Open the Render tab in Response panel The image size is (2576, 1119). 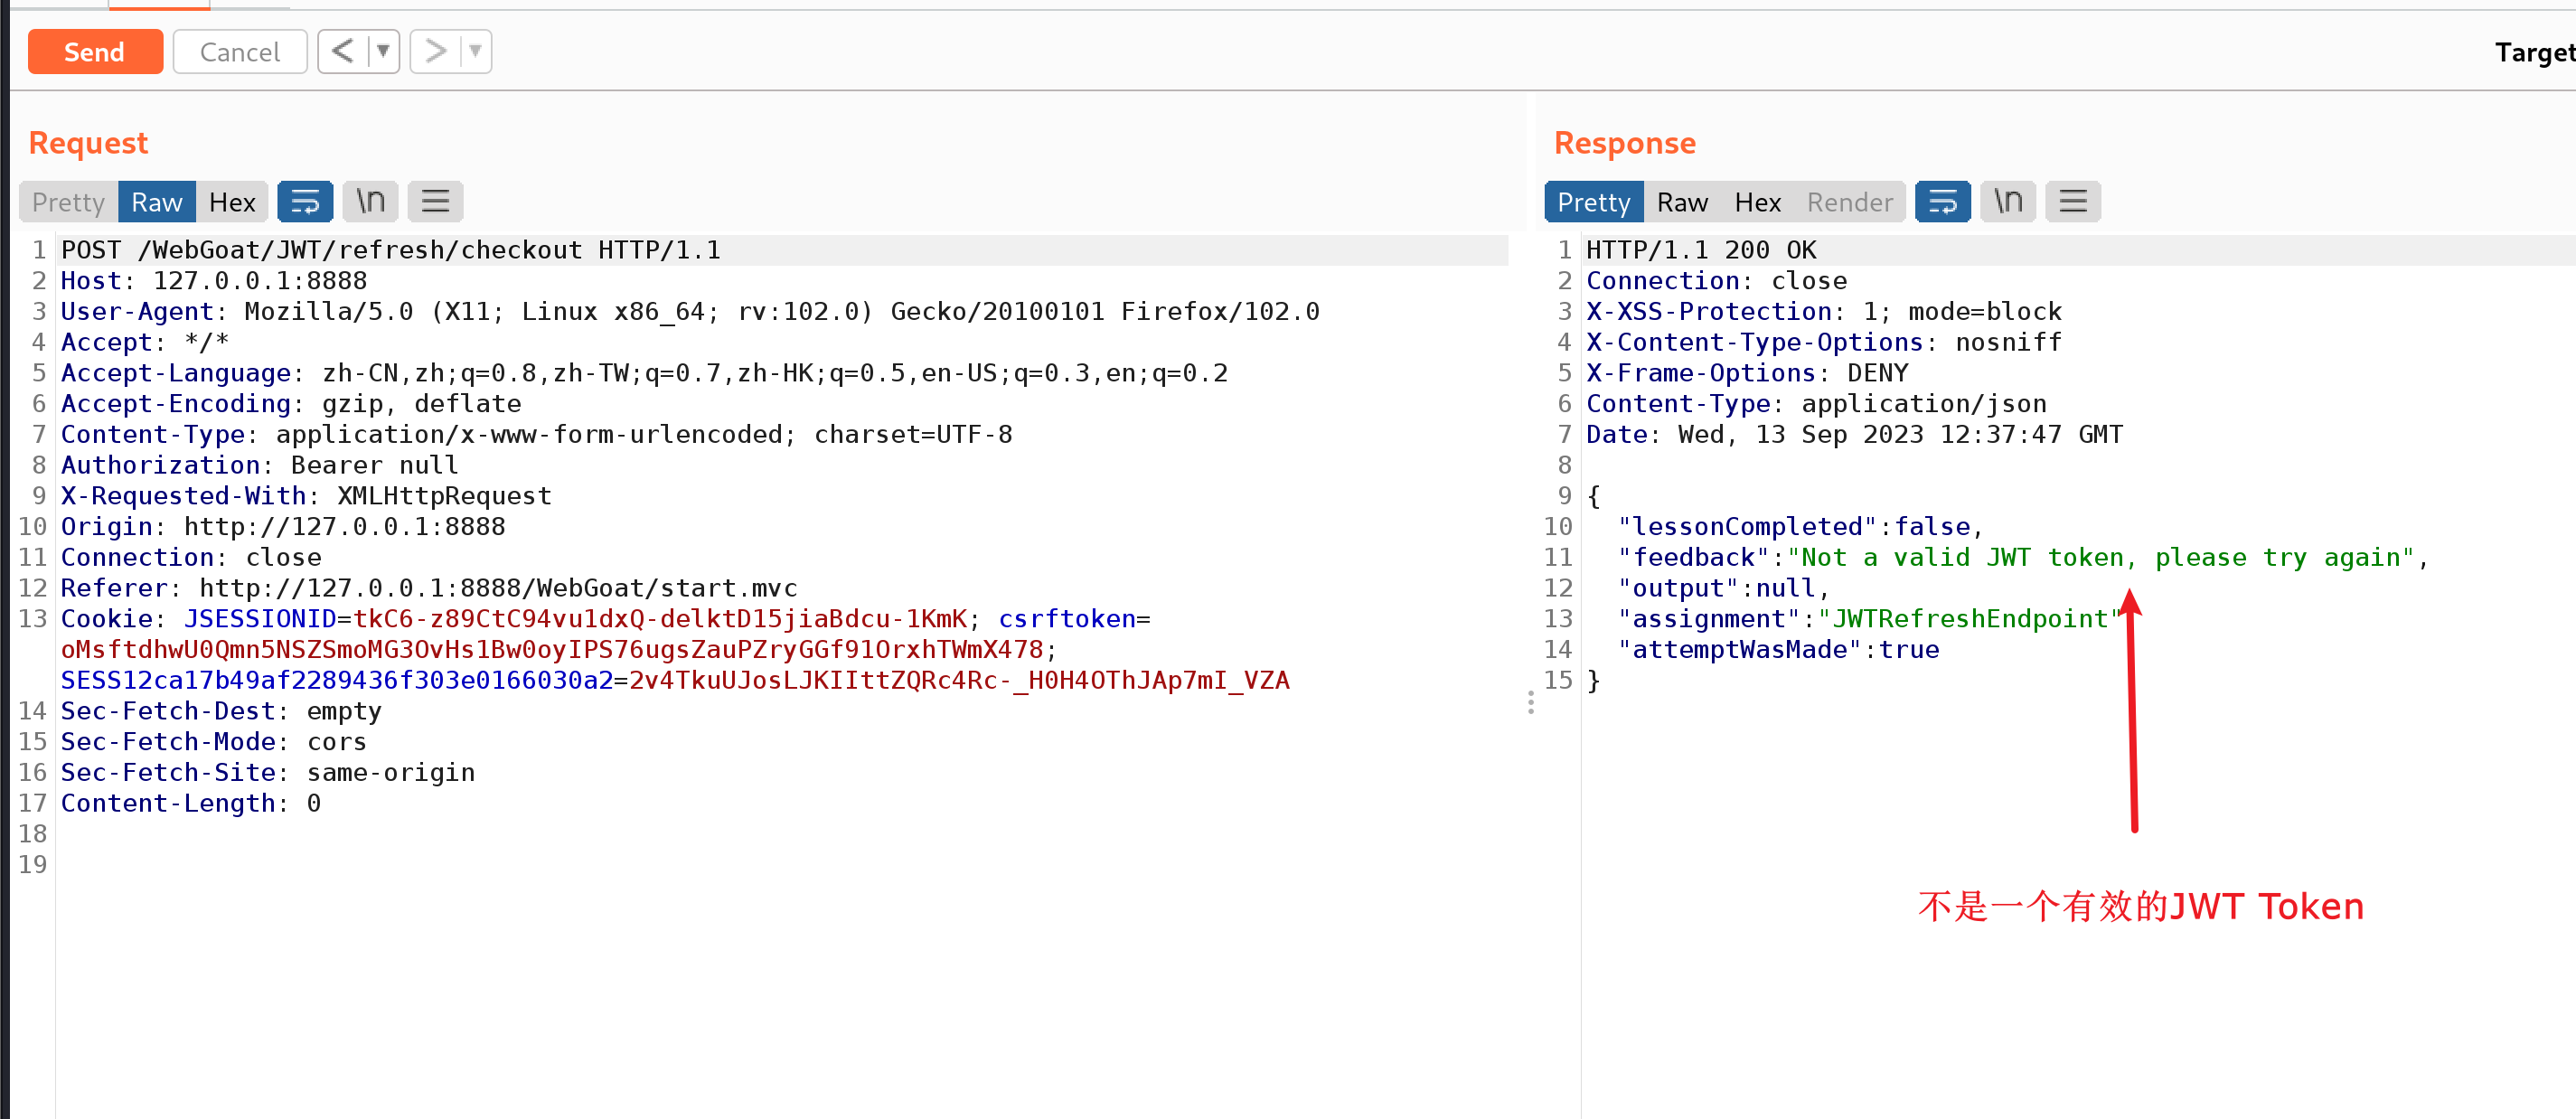pos(1850,202)
